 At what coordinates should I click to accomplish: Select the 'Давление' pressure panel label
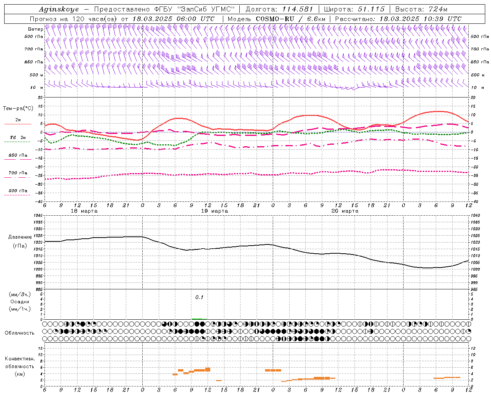point(20,237)
